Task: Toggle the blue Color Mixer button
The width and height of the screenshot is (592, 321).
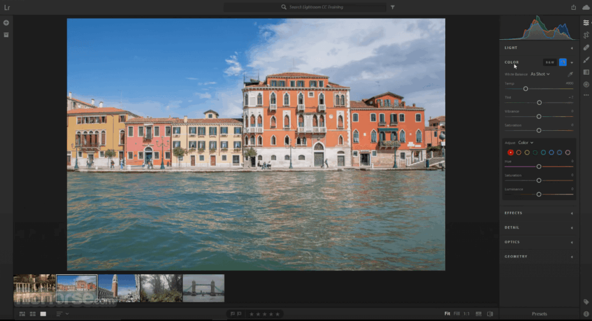Action: pos(563,62)
